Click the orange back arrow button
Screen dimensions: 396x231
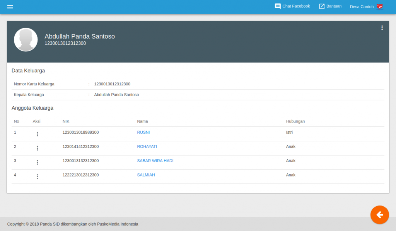click(x=380, y=215)
